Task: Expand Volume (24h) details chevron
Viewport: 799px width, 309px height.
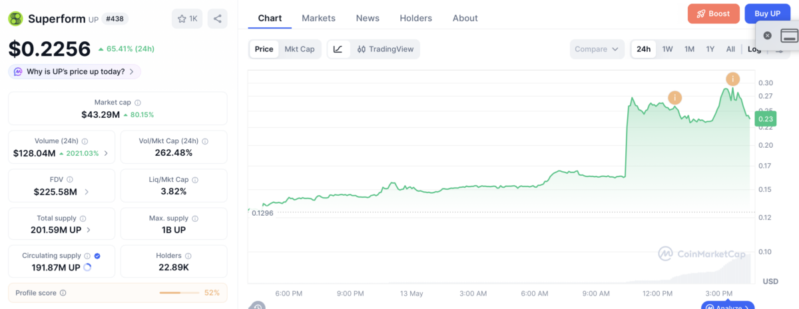Action: [x=105, y=153]
